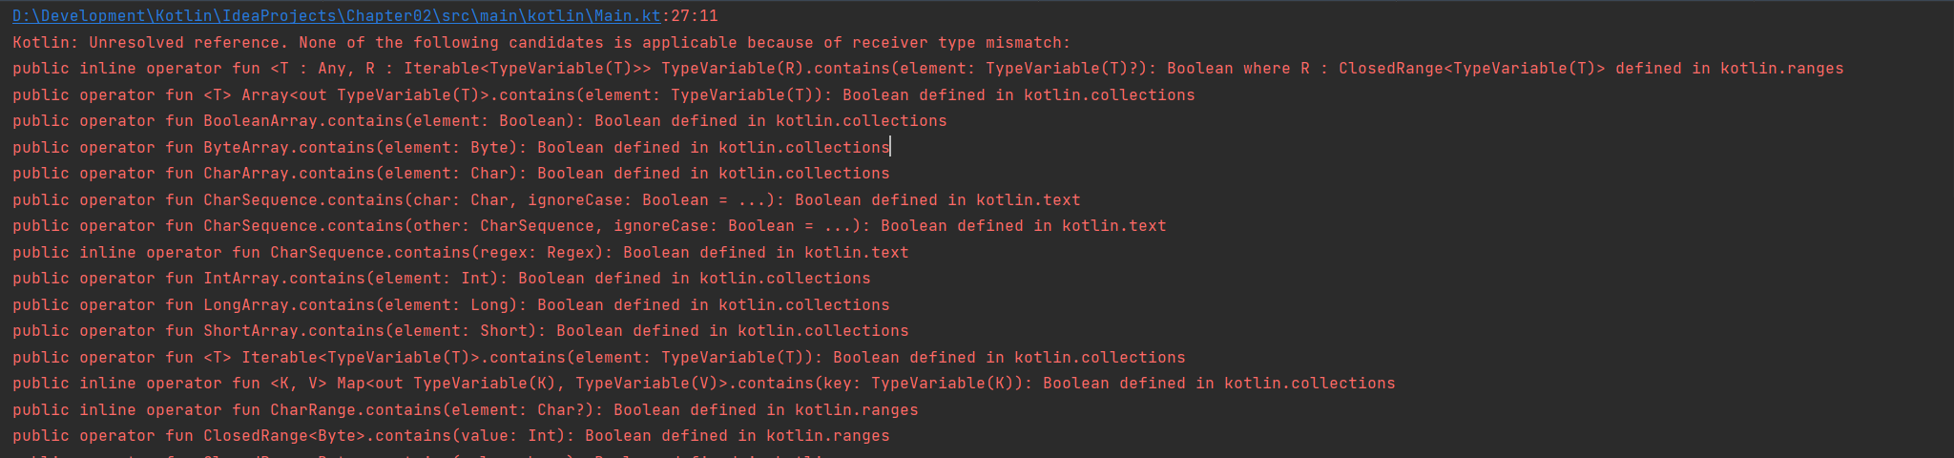Click the ClosedRange<Byte>.contains(value: Int) line
Screen dimensions: 1954x458
click(x=450, y=436)
